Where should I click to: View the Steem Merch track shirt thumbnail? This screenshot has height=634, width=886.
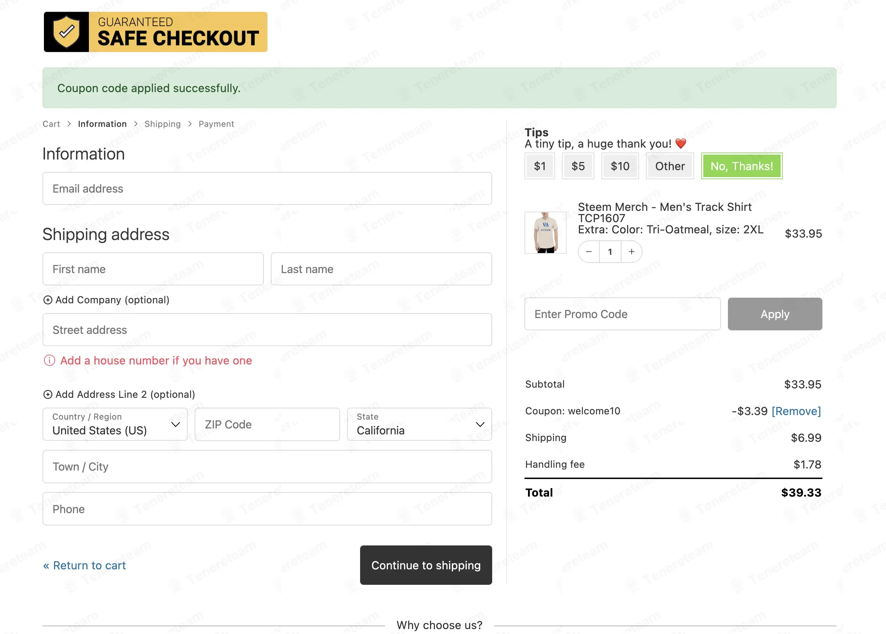click(x=546, y=233)
